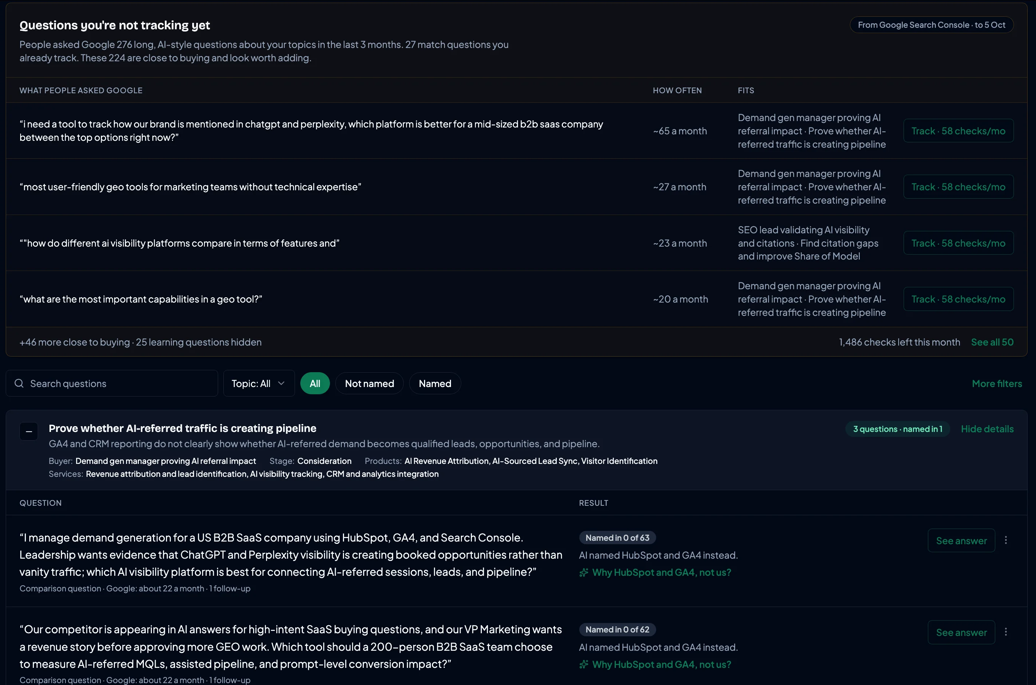
Task: Open kebab menu for VP Marketing competitor question
Action: tap(1006, 632)
